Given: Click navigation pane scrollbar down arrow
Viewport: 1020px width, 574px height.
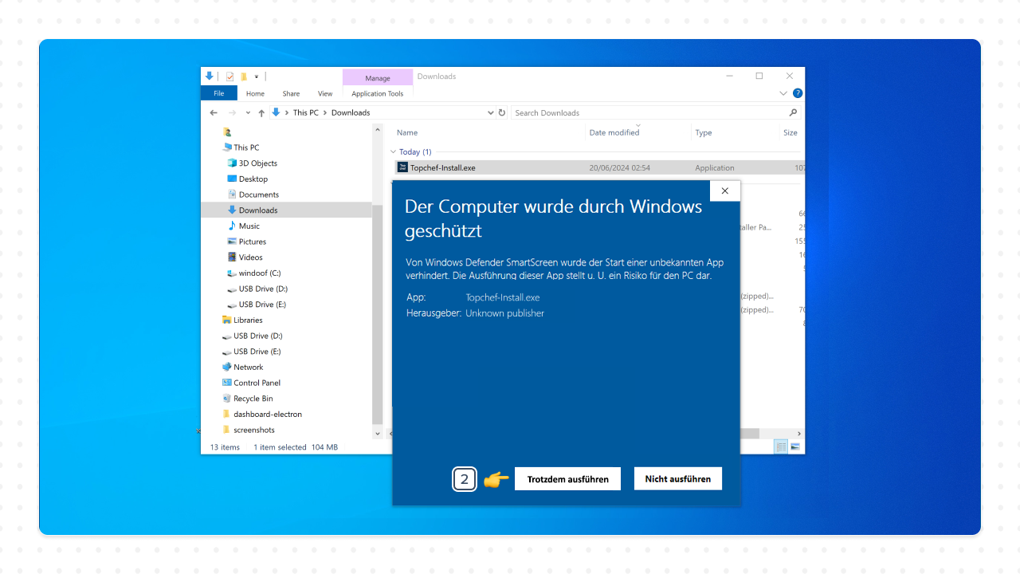Looking at the screenshot, I should click(378, 434).
